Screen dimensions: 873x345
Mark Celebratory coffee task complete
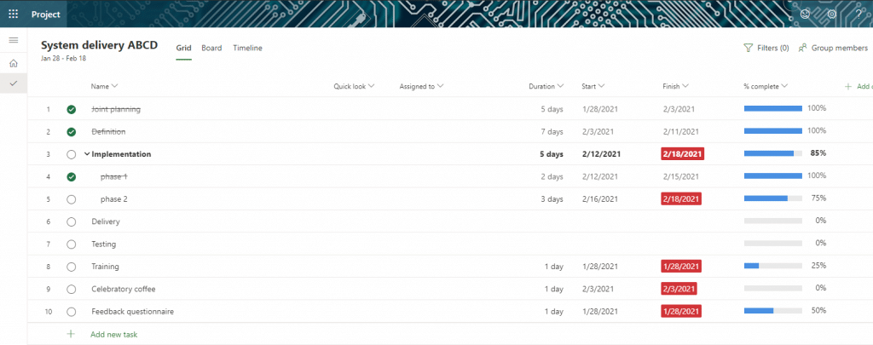tap(72, 289)
